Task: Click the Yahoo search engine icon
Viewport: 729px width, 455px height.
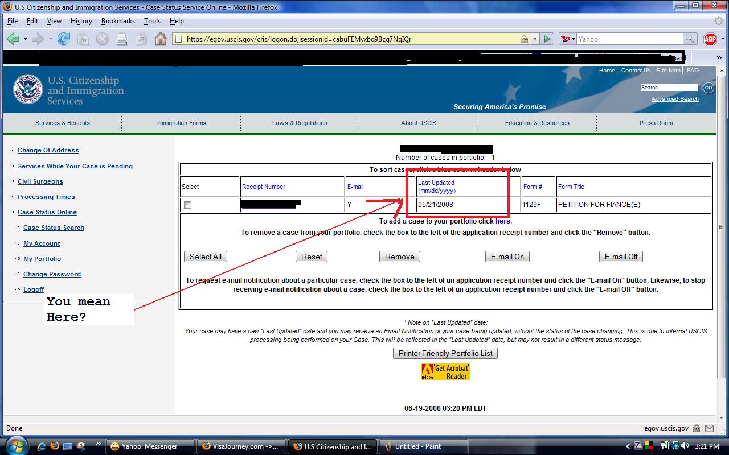Action: click(x=566, y=39)
